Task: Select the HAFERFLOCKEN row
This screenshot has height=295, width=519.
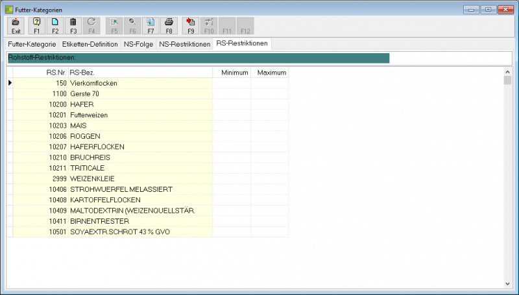Action: click(148, 147)
